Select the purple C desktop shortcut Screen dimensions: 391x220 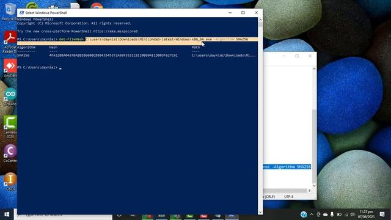[10, 153]
